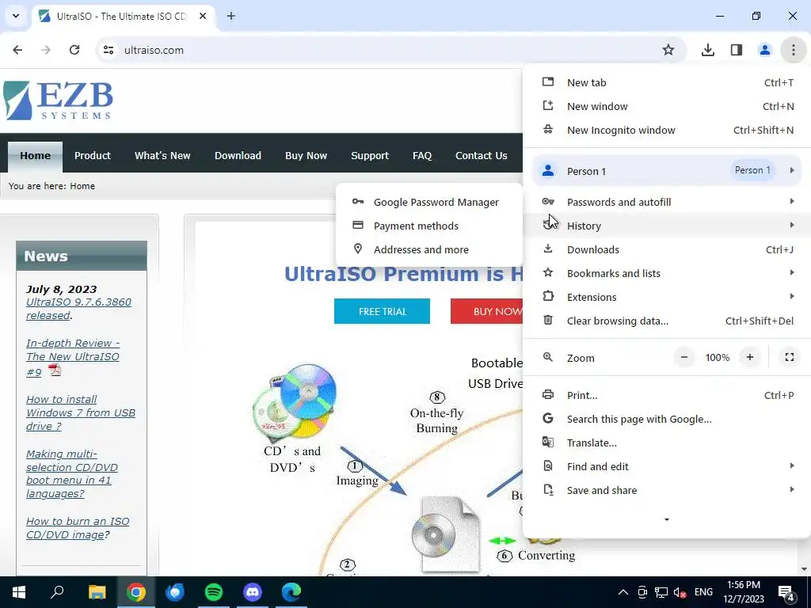Open In-depth Review New UltraISO link
This screenshot has width=811, height=608.
click(72, 357)
